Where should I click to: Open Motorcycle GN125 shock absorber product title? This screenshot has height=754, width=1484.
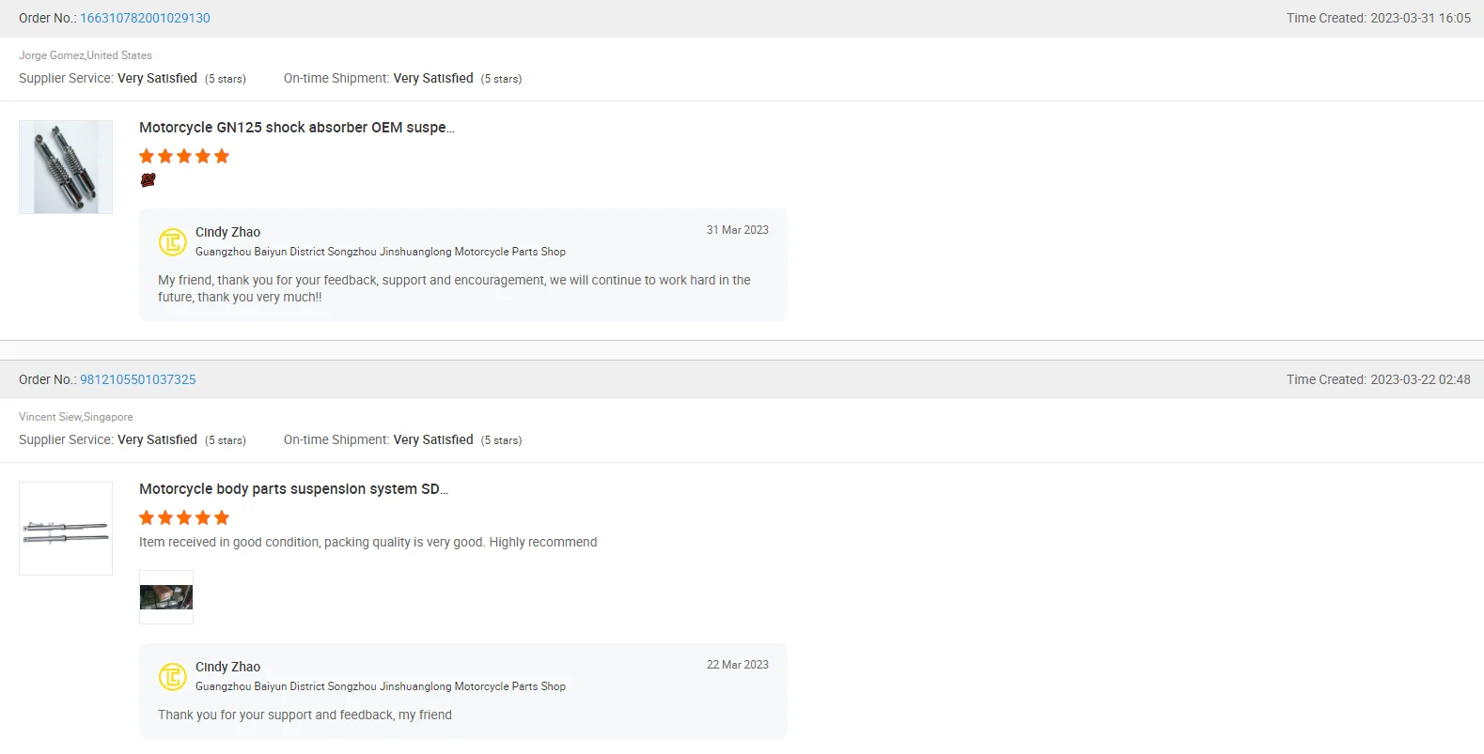[296, 128]
